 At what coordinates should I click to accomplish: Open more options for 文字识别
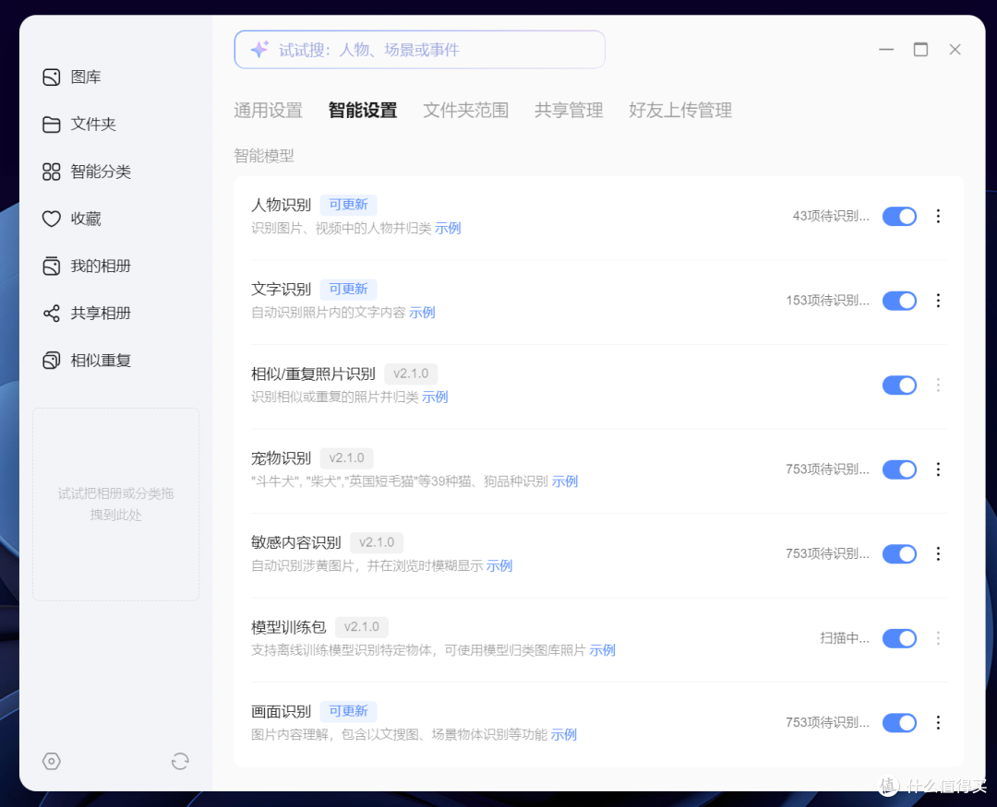(938, 301)
